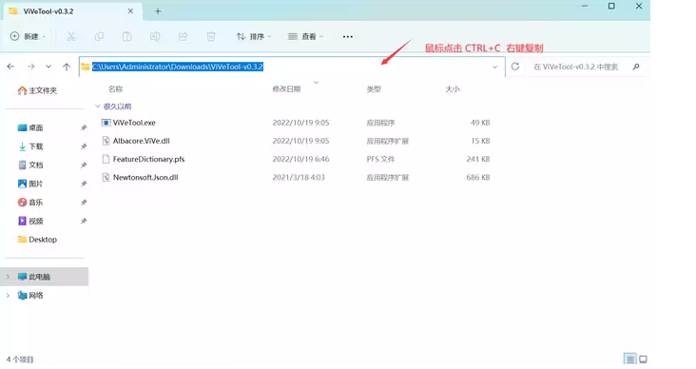Go back with the left arrow
This screenshot has width=696, height=369.
point(10,67)
